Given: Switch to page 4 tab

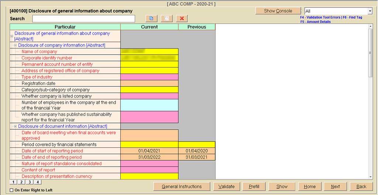Looking at the screenshot, I should [38, 182].
